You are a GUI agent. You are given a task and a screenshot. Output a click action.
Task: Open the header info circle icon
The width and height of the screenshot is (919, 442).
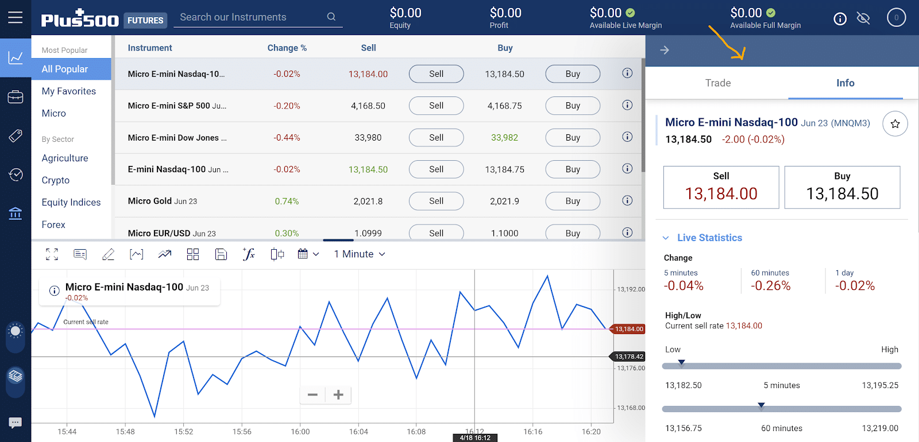840,19
